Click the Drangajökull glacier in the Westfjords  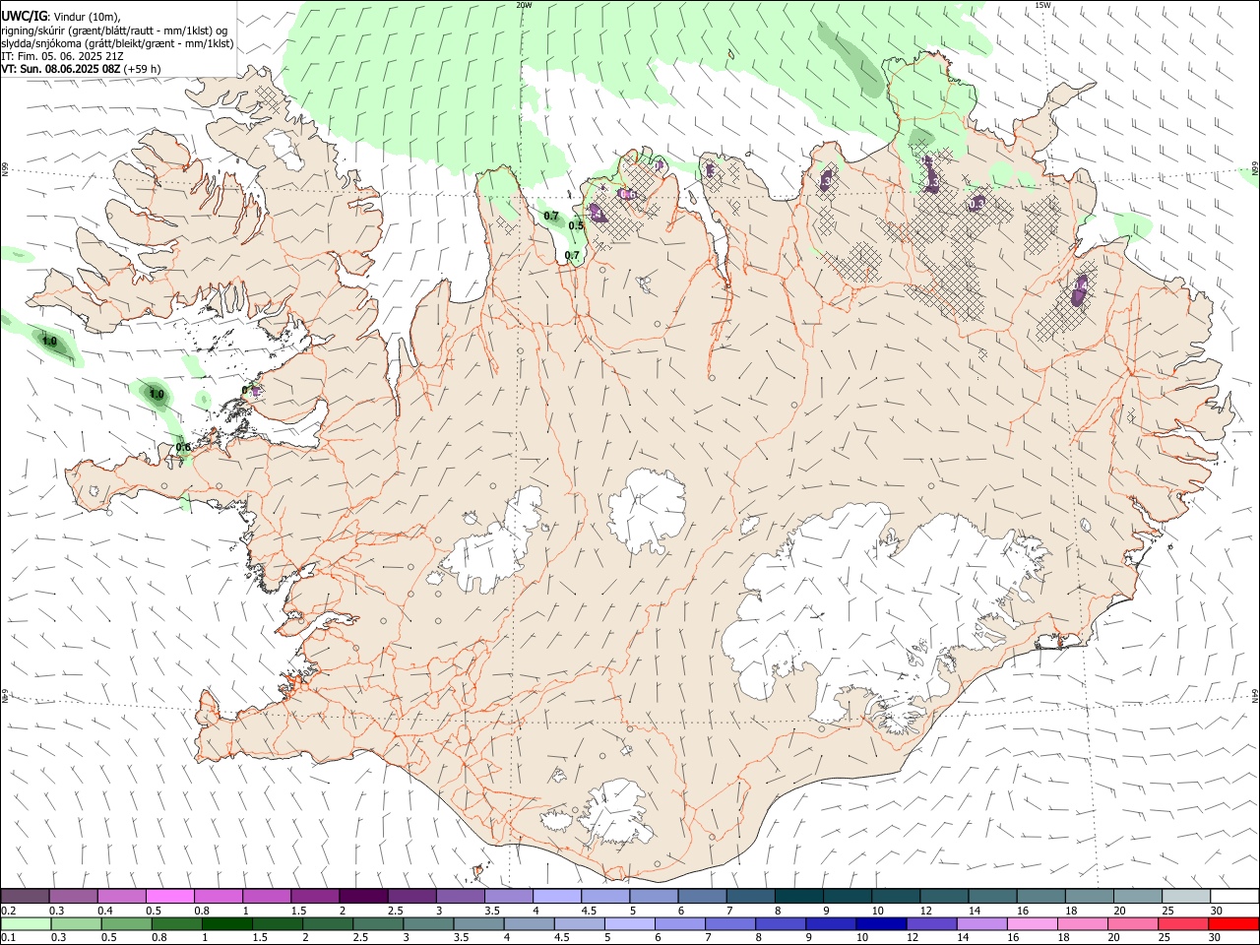285,151
